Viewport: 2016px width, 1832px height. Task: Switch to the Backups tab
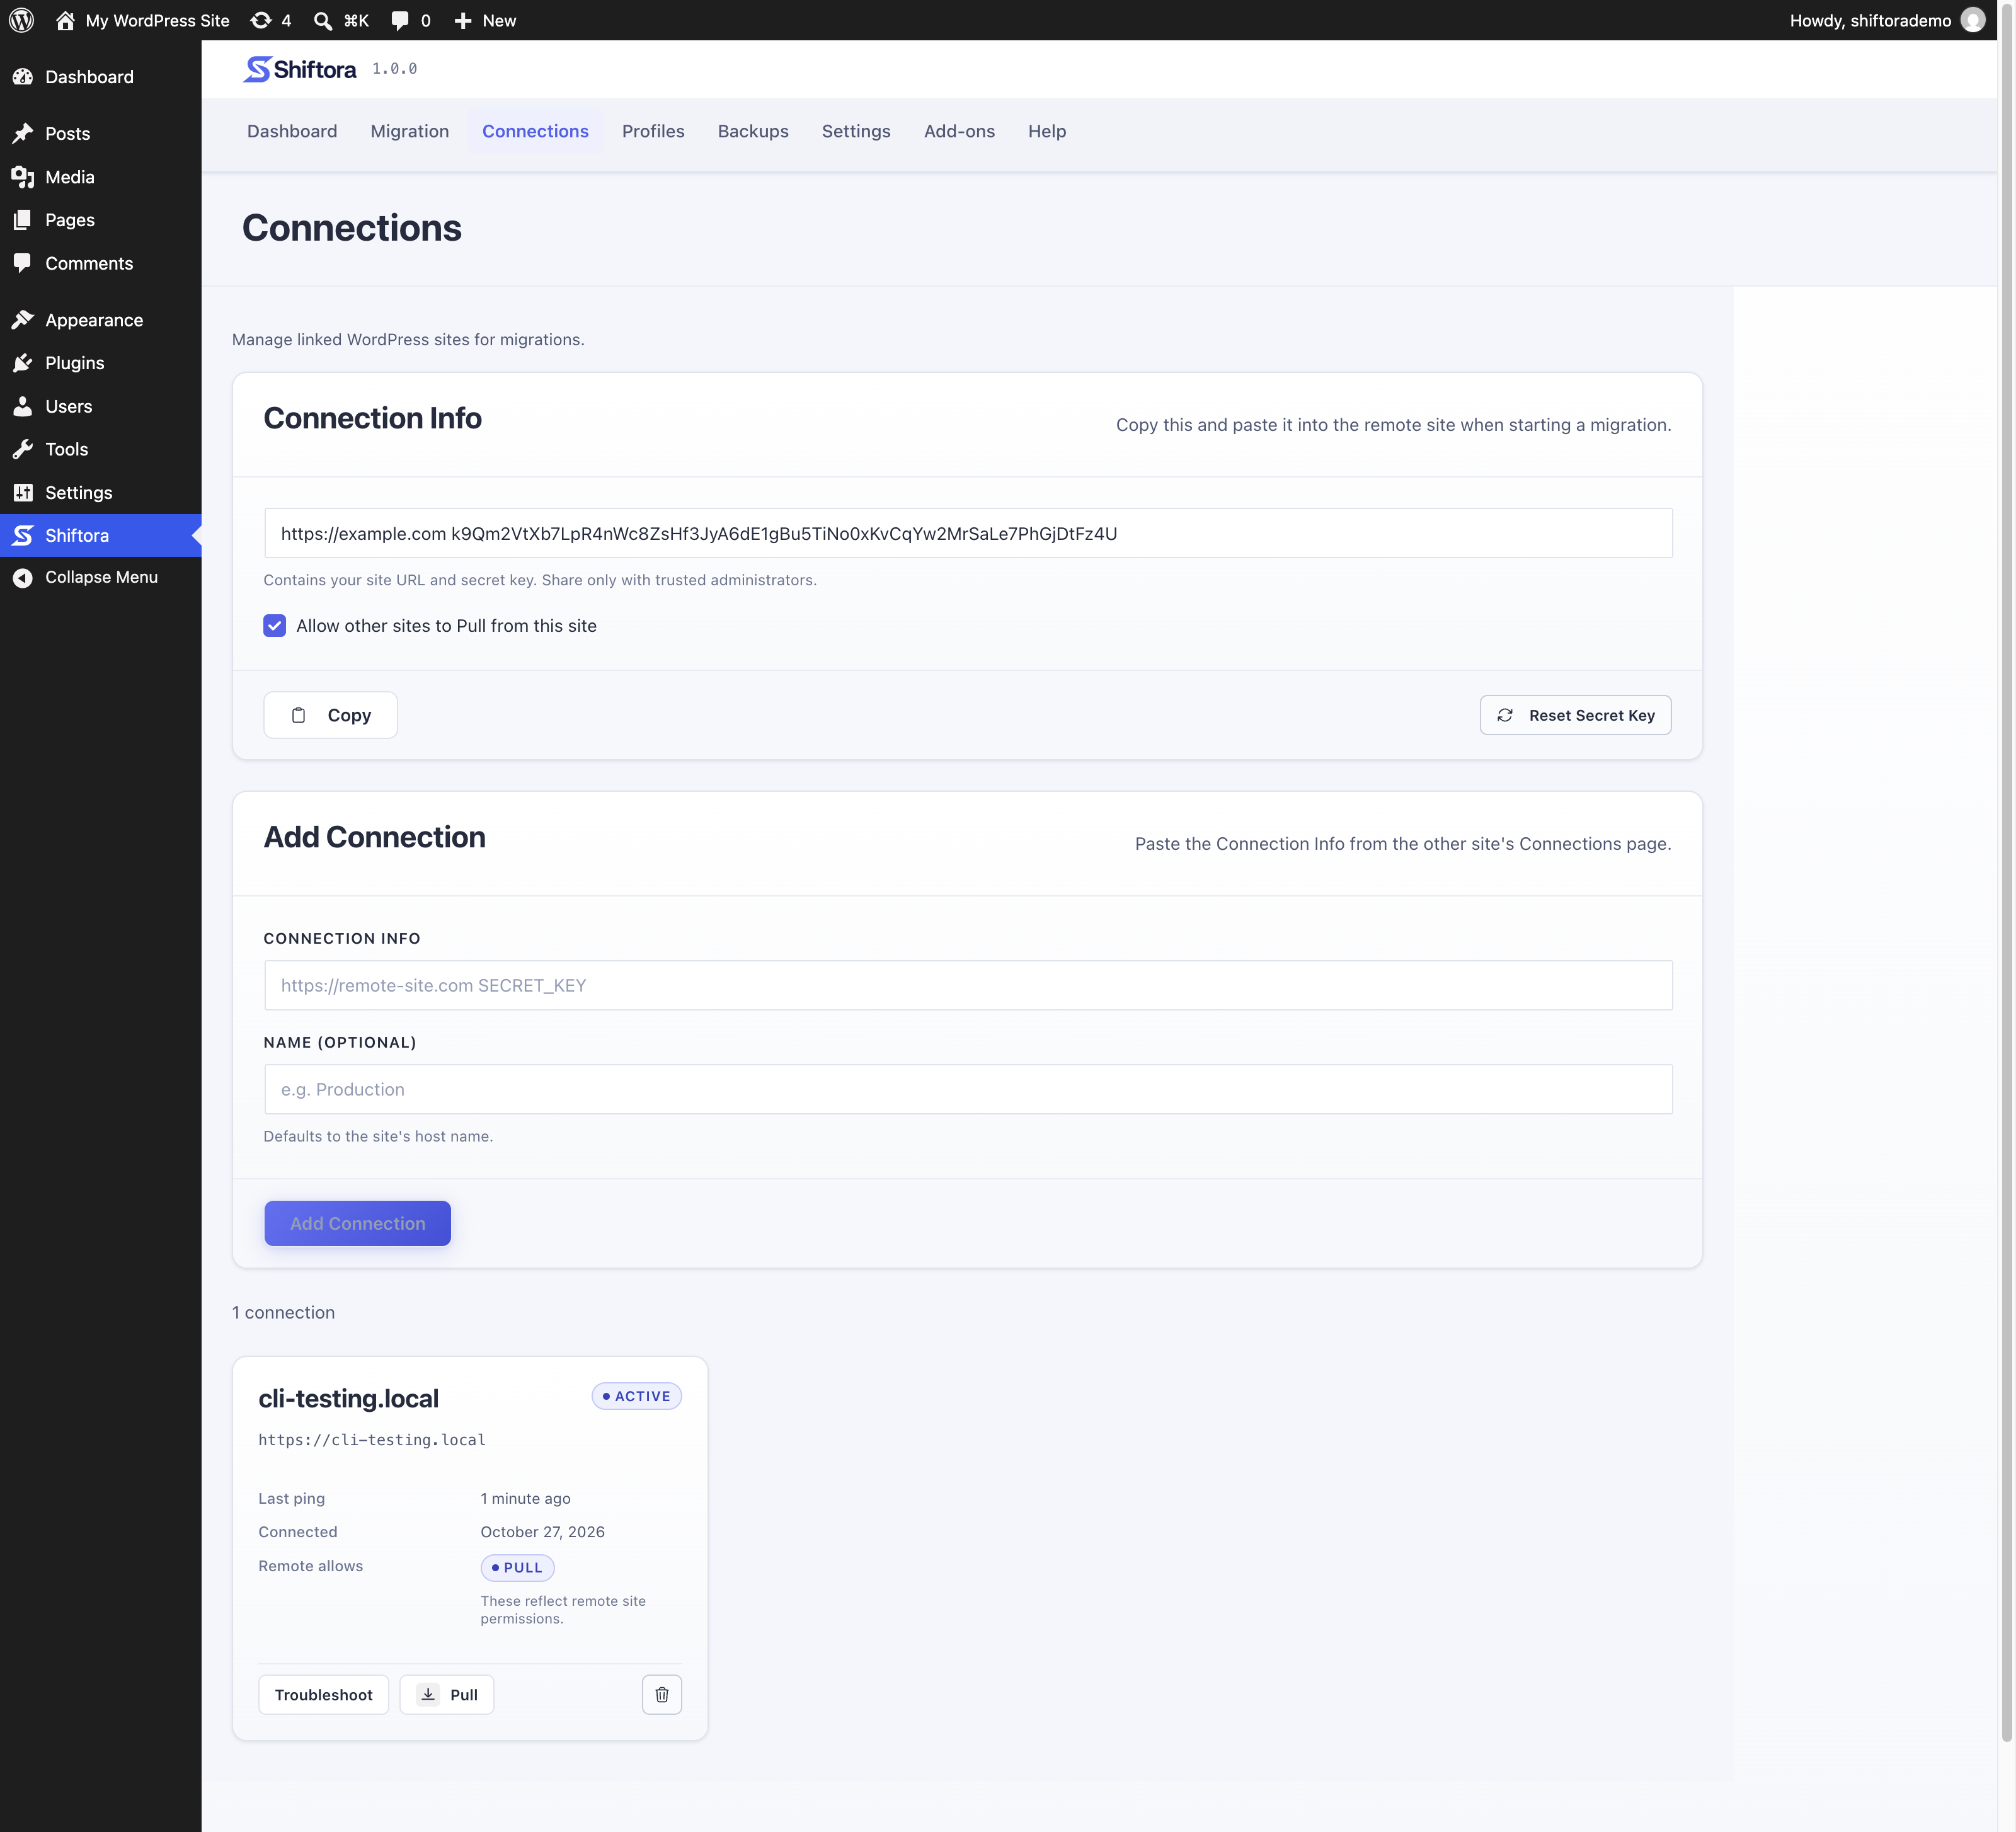point(753,131)
